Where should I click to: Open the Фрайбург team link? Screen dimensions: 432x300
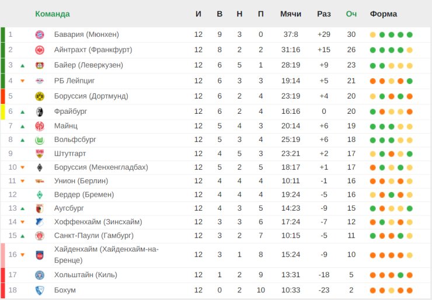71,111
